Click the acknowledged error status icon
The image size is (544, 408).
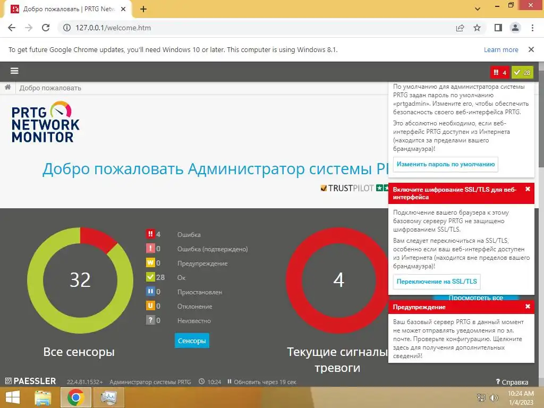coord(150,249)
